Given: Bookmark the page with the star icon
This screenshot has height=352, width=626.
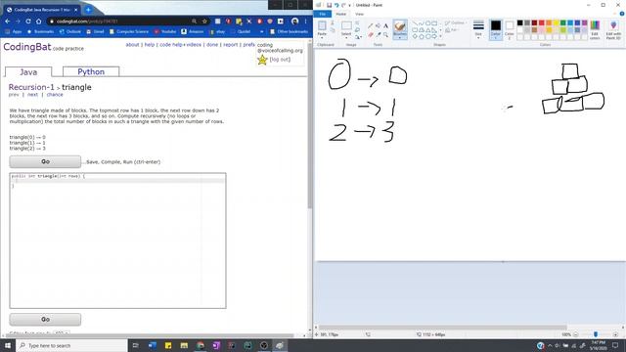Looking at the screenshot, I should click(x=204, y=22).
